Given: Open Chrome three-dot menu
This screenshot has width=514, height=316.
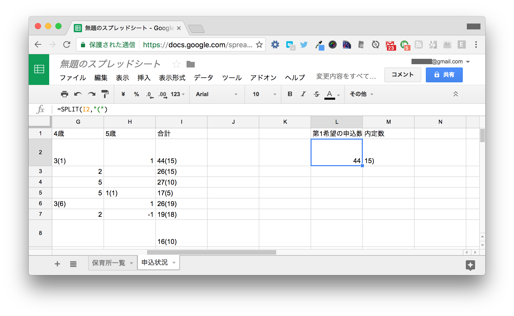Looking at the screenshot, I should 476,44.
